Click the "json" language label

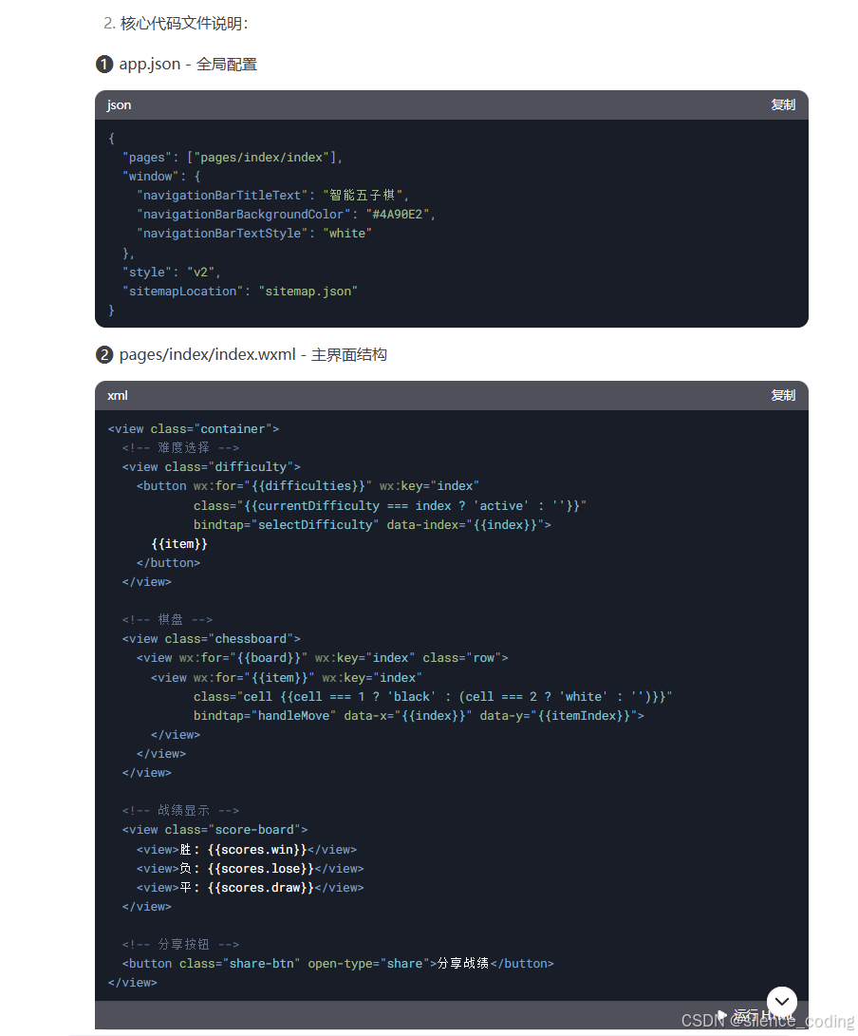coord(119,105)
